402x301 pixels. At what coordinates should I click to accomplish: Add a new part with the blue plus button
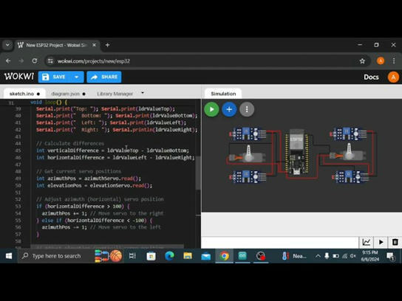[x=229, y=109]
